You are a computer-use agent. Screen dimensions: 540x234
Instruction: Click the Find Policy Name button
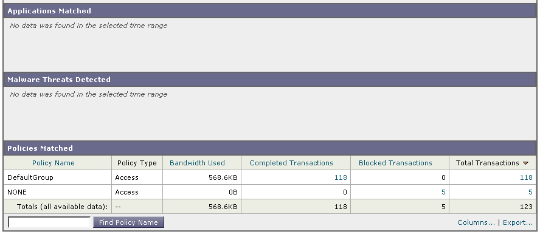pyautogui.click(x=128, y=222)
